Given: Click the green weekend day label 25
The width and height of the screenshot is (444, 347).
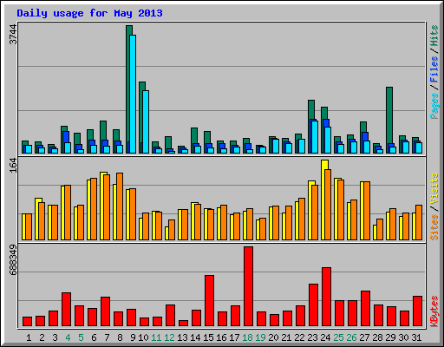Looking at the screenshot, I should [338, 337].
